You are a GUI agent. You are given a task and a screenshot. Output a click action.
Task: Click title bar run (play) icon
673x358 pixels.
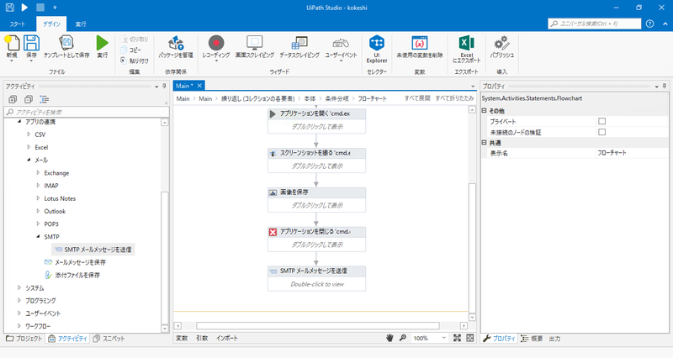point(24,8)
